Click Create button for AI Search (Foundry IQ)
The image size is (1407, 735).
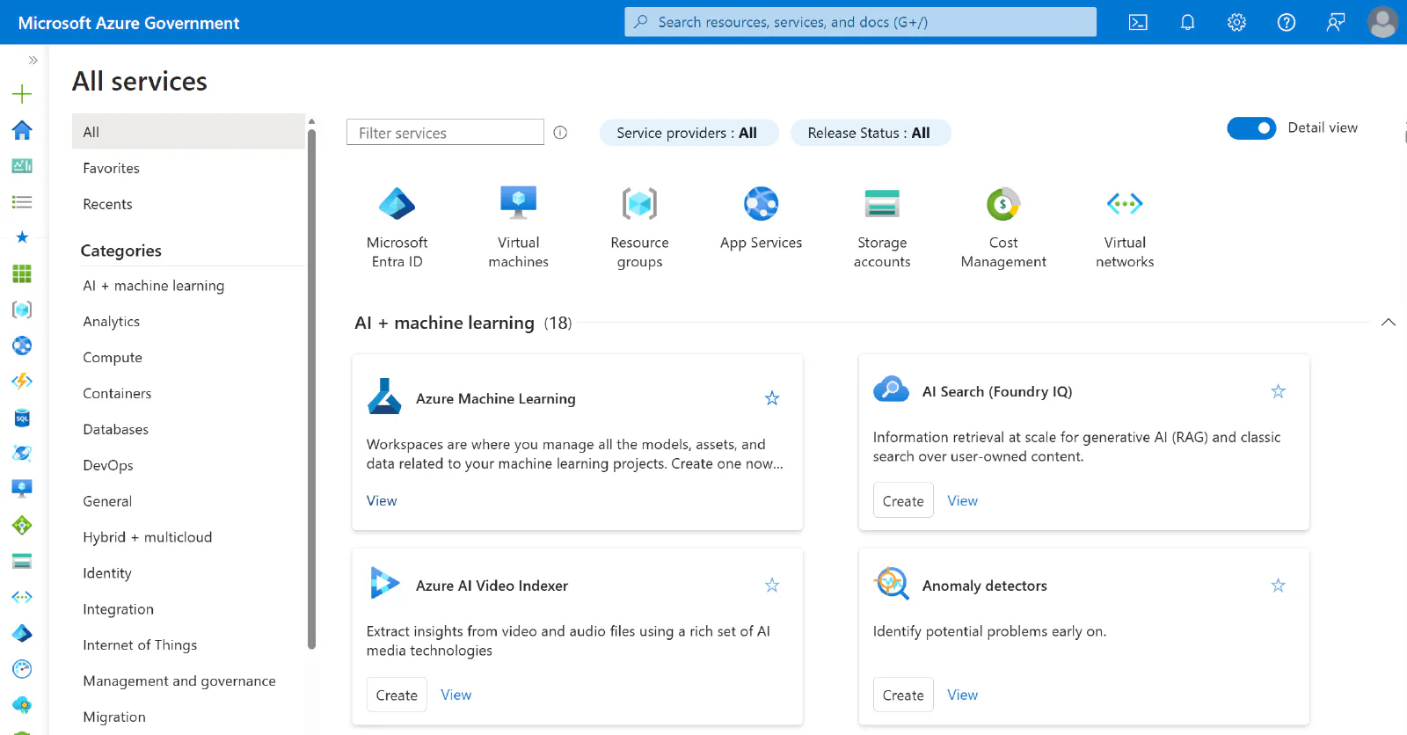pyautogui.click(x=903, y=500)
